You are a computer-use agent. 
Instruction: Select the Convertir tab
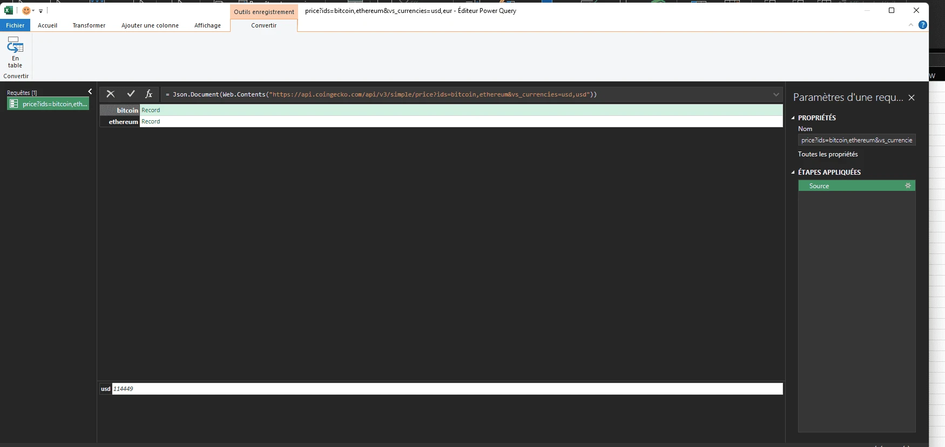[x=264, y=25]
